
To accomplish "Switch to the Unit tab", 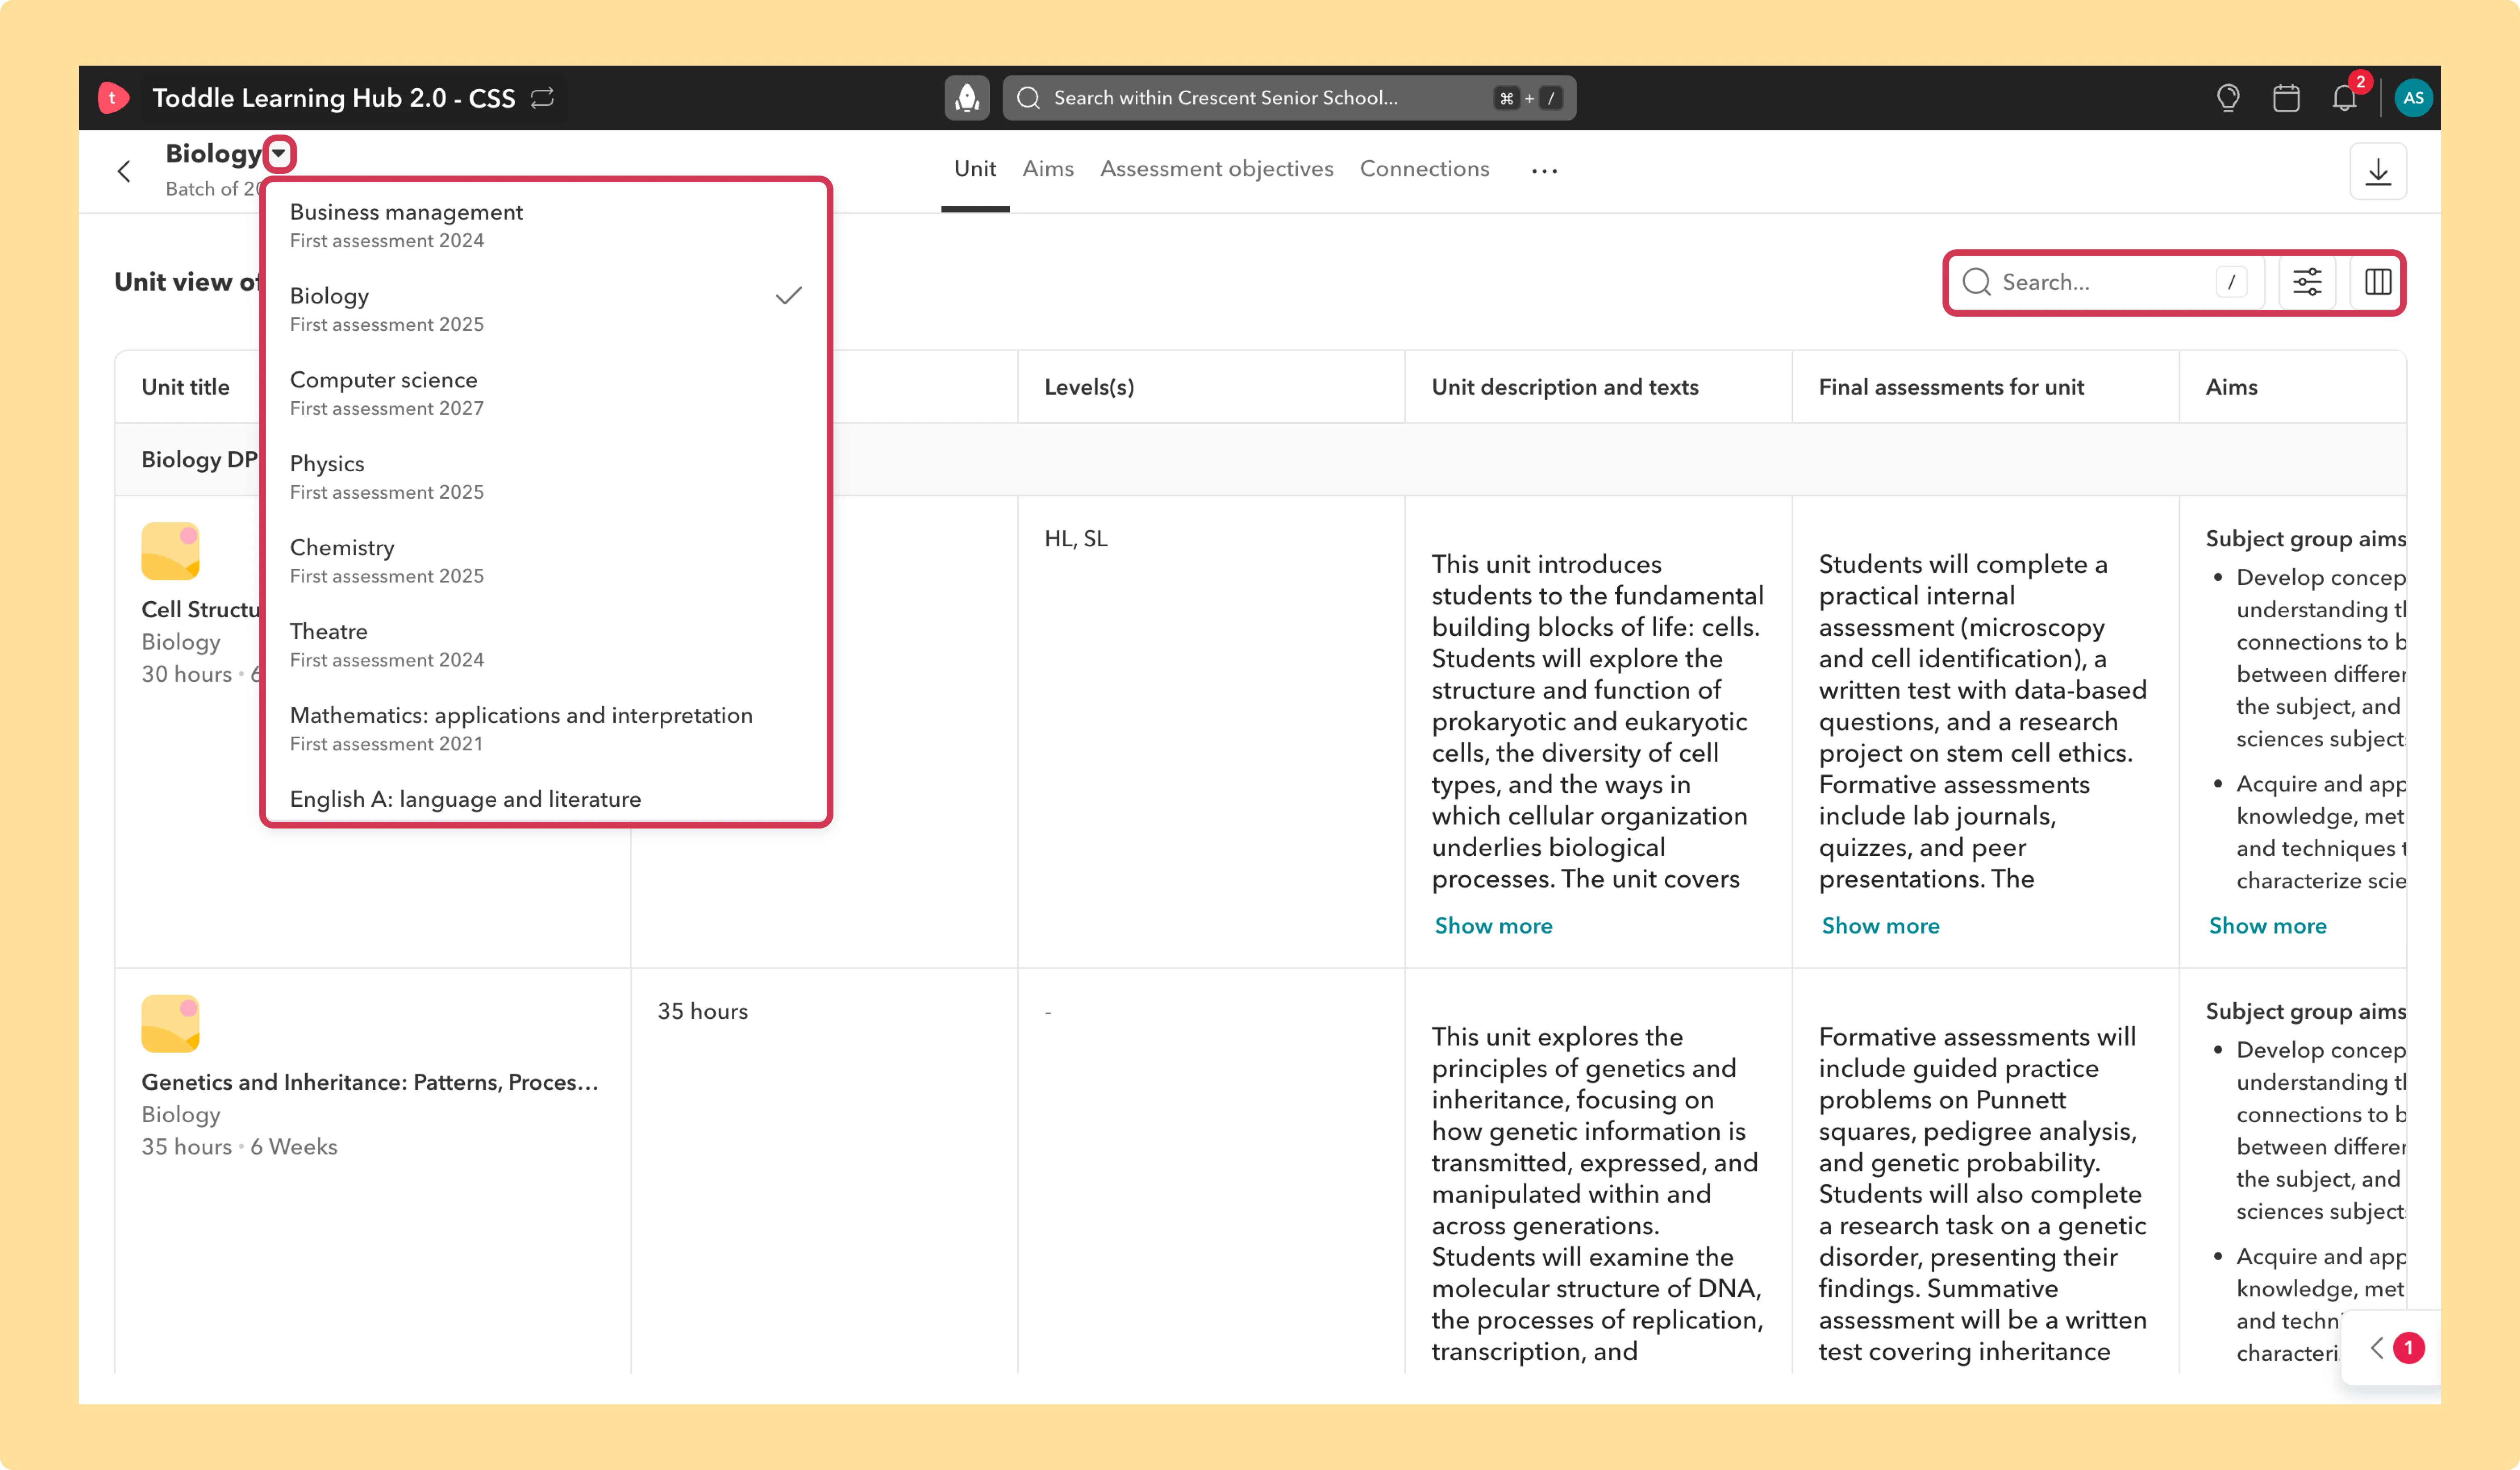I will (x=975, y=169).
